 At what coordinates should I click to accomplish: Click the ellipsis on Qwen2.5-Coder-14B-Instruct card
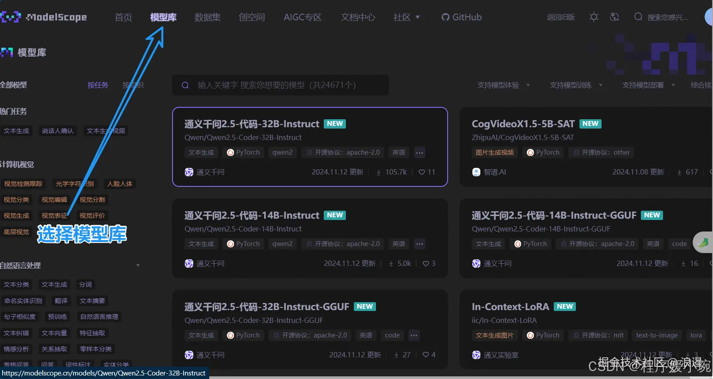[420, 244]
